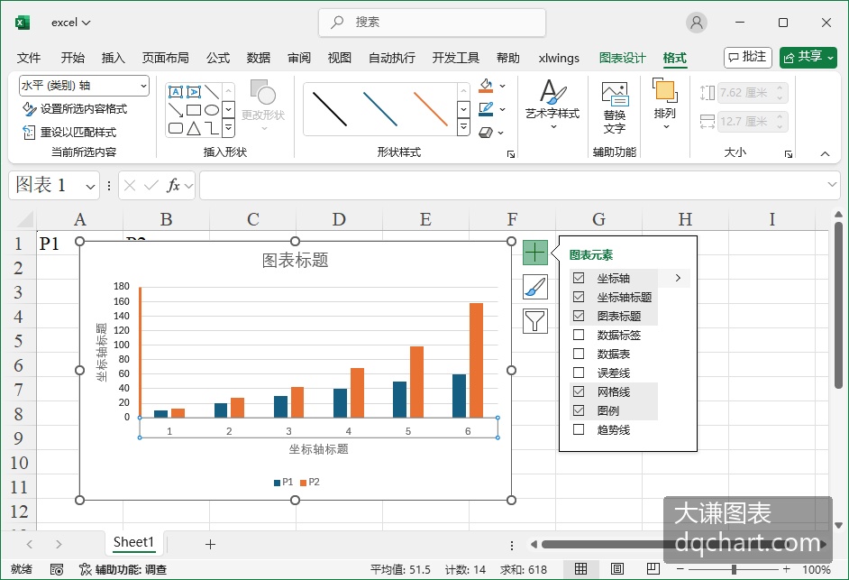Click 辅助功能: 调查 in status bar

point(123,570)
